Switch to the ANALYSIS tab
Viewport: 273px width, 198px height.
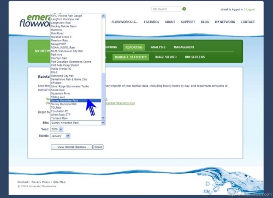tap(158, 47)
